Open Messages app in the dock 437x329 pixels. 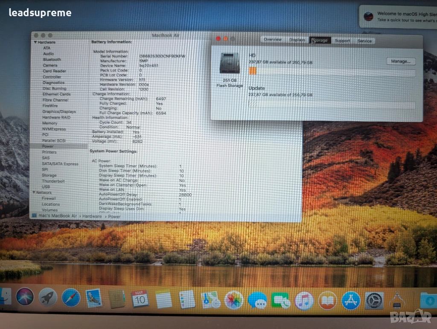(x=257, y=300)
